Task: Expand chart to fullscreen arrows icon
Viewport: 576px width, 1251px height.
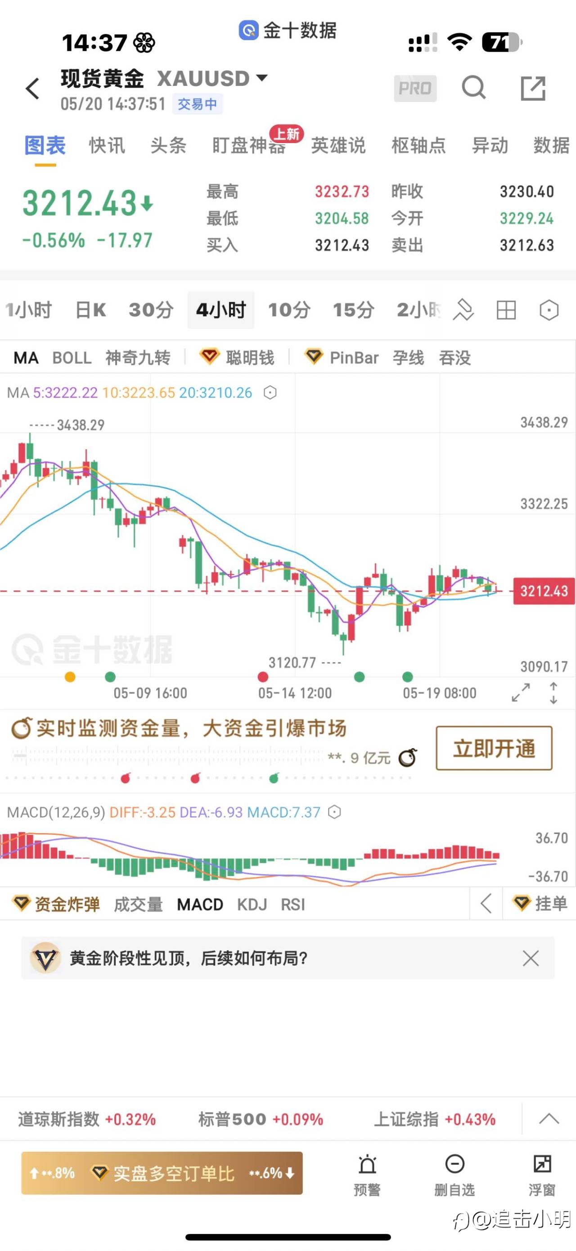Action: (x=521, y=692)
